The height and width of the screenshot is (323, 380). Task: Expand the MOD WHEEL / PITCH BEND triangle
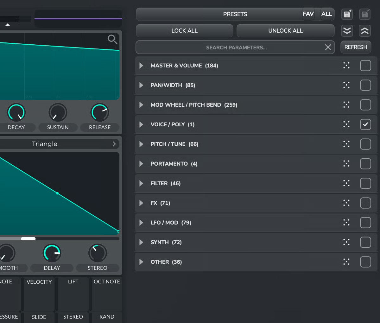[x=141, y=105]
